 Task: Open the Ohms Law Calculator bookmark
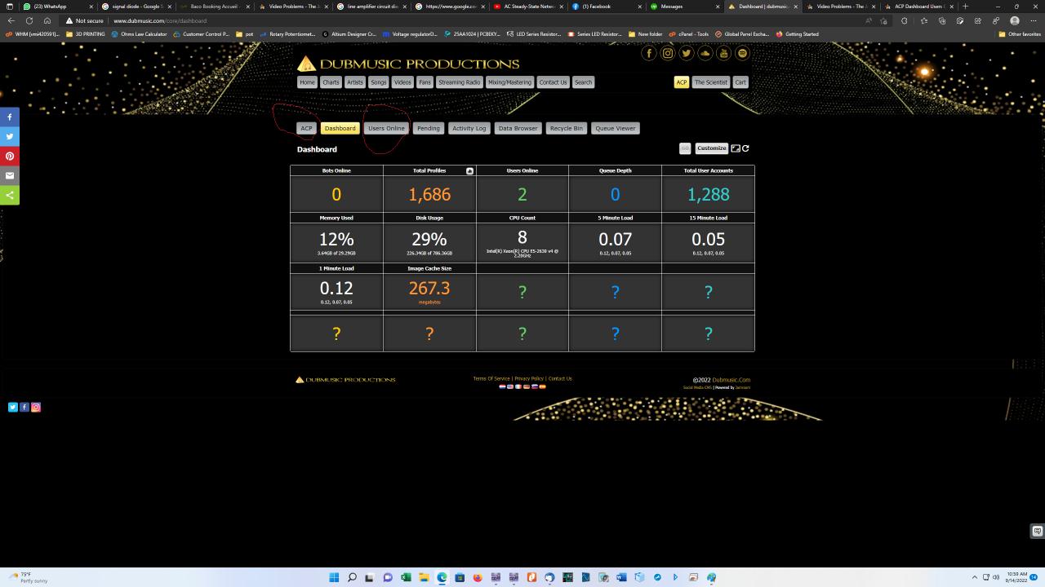click(x=140, y=34)
